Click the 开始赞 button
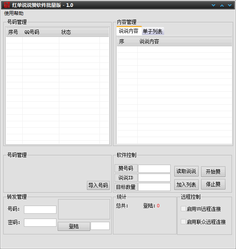The image size is (236, 249). [213, 172]
